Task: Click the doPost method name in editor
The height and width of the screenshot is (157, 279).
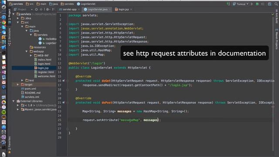Action: coord(107,102)
